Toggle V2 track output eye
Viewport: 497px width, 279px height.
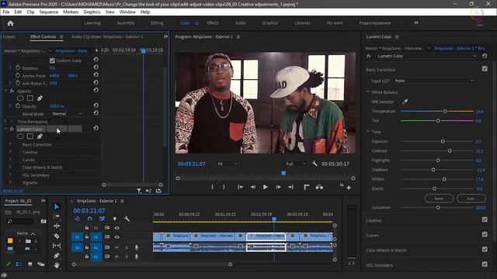point(117,228)
